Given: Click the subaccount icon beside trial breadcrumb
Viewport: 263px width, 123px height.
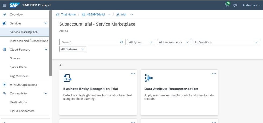Looking at the screenshot, I should [x=118, y=14].
